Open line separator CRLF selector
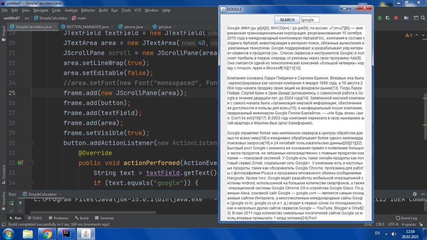The height and width of the screenshot is (240, 427). (380, 224)
